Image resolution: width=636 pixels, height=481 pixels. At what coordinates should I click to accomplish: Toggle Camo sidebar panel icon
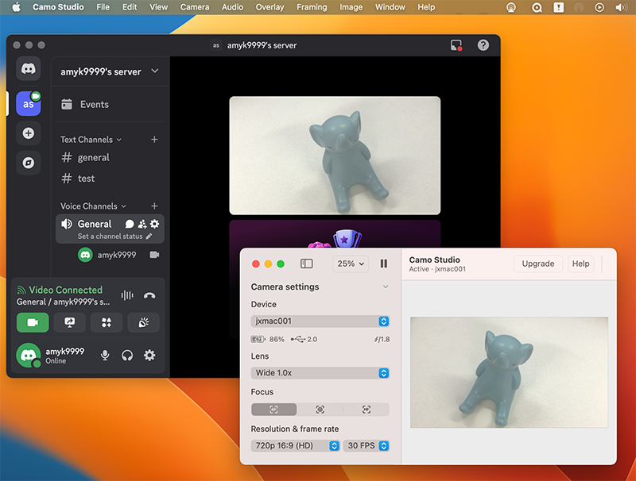pyautogui.click(x=306, y=264)
